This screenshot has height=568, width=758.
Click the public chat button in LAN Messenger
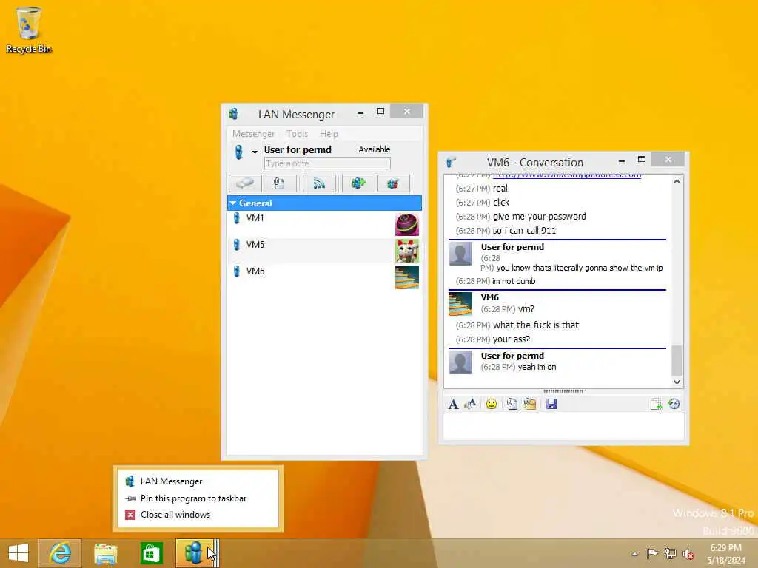(358, 183)
